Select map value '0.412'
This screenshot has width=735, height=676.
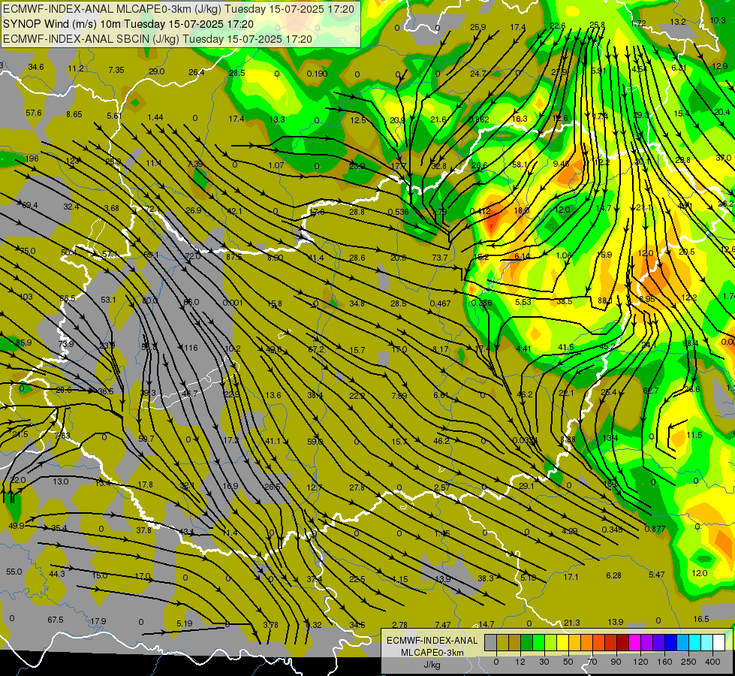coord(480,211)
